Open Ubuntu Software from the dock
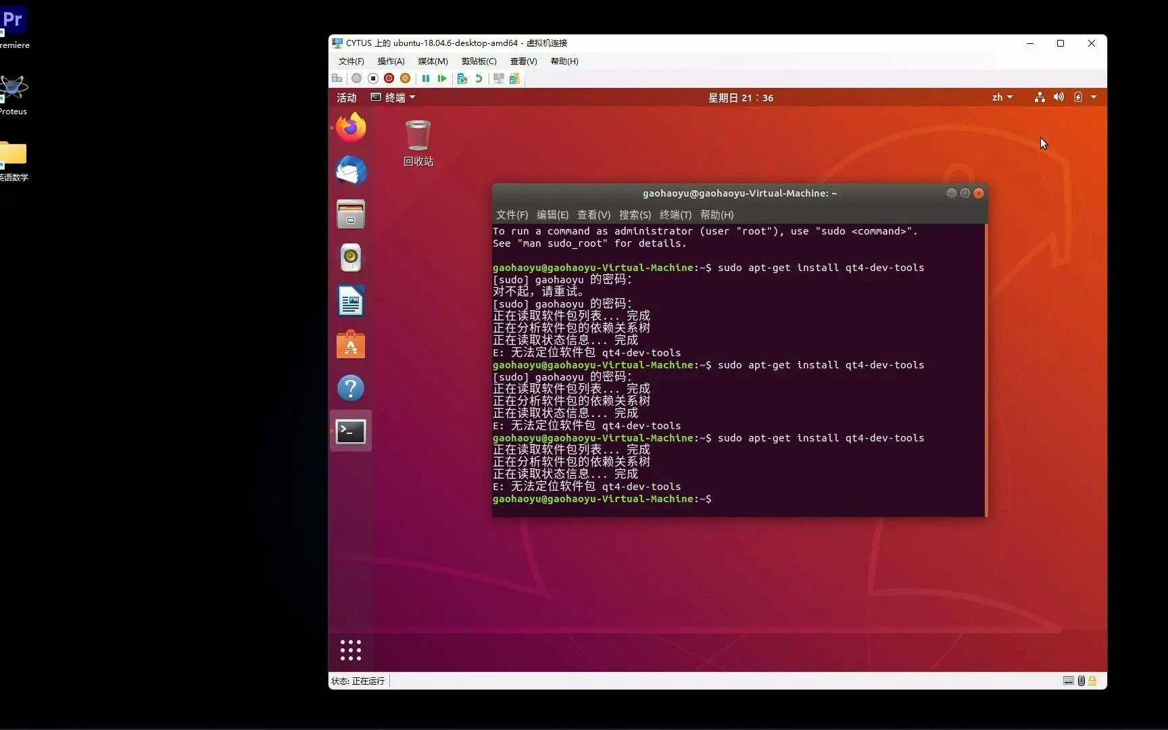The height and width of the screenshot is (730, 1168). pos(349,344)
